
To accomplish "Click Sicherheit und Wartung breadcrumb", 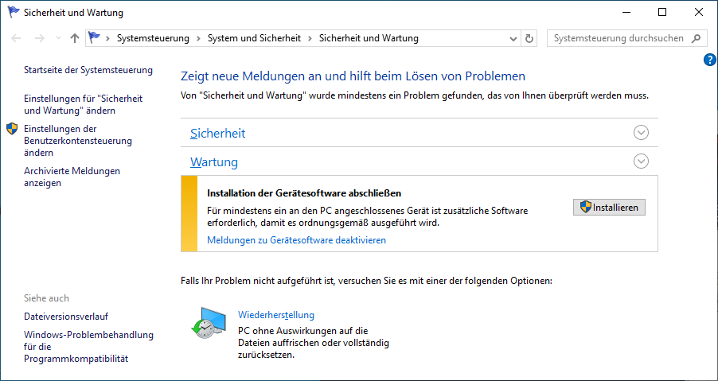I will (x=369, y=38).
